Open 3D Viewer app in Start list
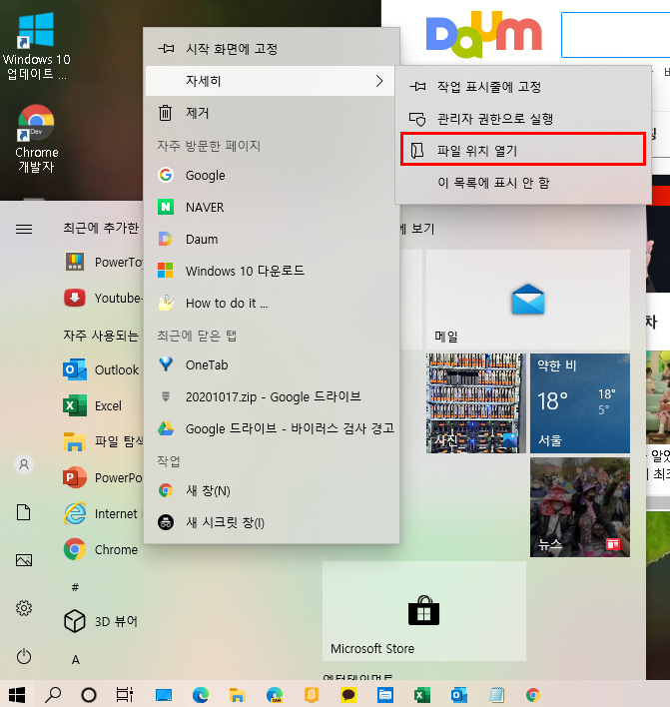The width and height of the screenshot is (670, 707). 102,621
